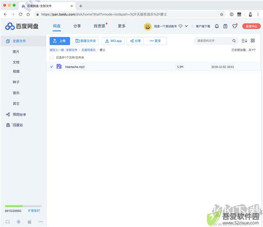Click 返回上一级 breadcrumb link
Screen dimensions: 263x227
click(57, 50)
